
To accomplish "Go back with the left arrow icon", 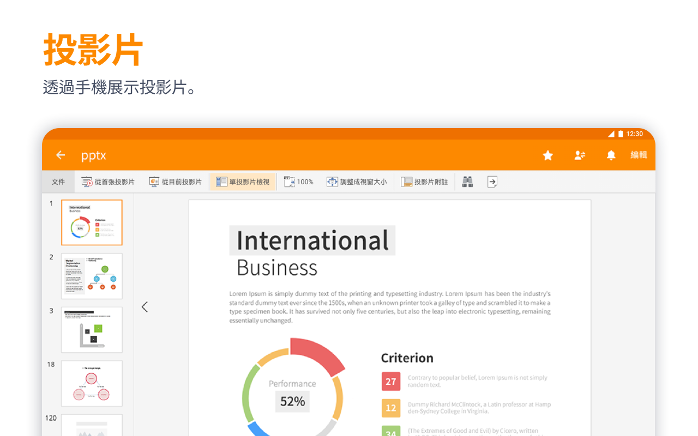I will pos(61,155).
